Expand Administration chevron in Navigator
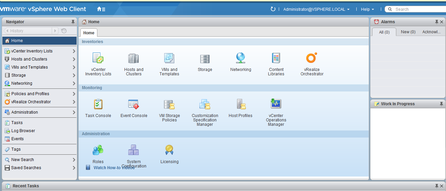 pyautogui.click(x=74, y=112)
